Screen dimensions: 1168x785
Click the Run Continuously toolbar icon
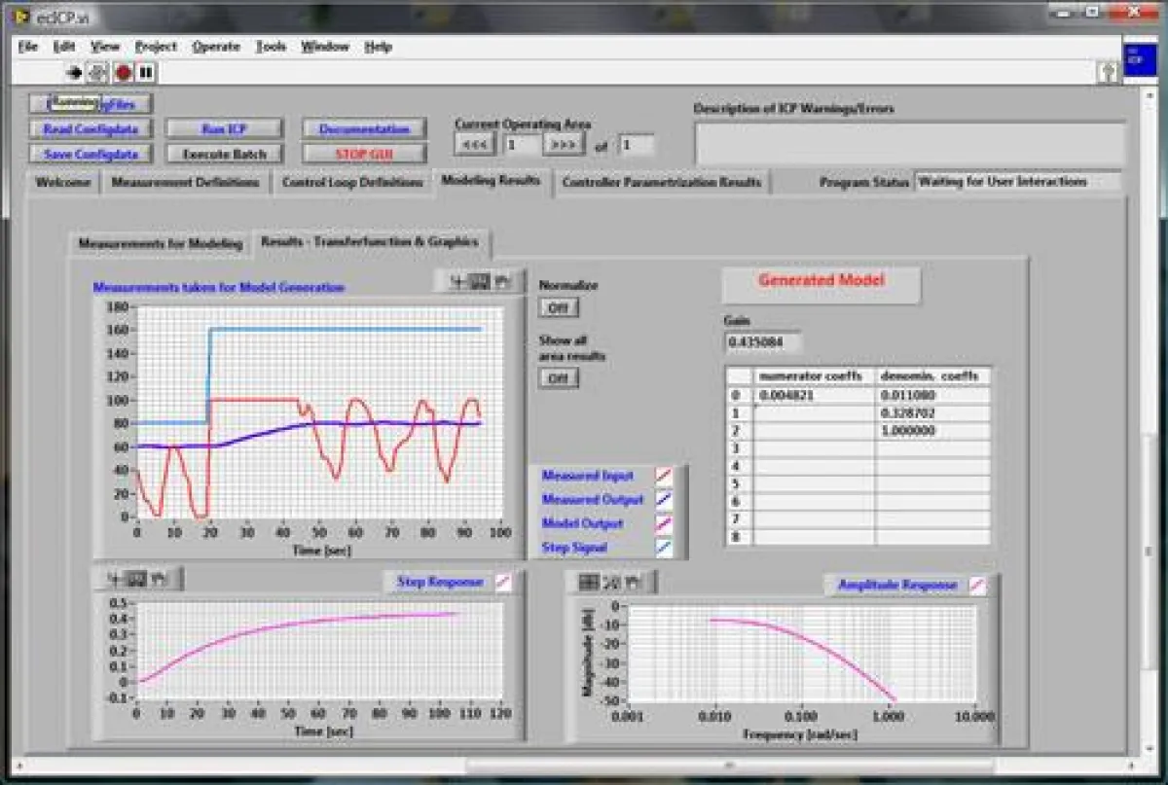pos(96,72)
